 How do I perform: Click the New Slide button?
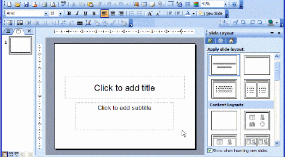[x=211, y=13]
